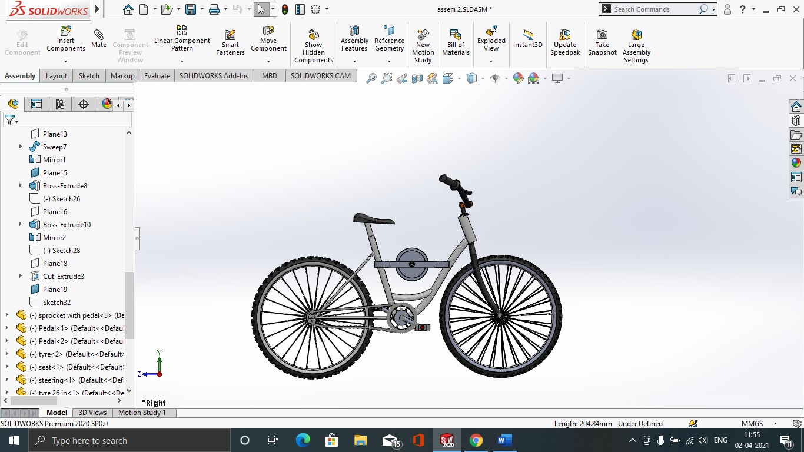Image resolution: width=804 pixels, height=452 pixels.
Task: Open the DisplayManager color-ball tab
Action: (107, 104)
